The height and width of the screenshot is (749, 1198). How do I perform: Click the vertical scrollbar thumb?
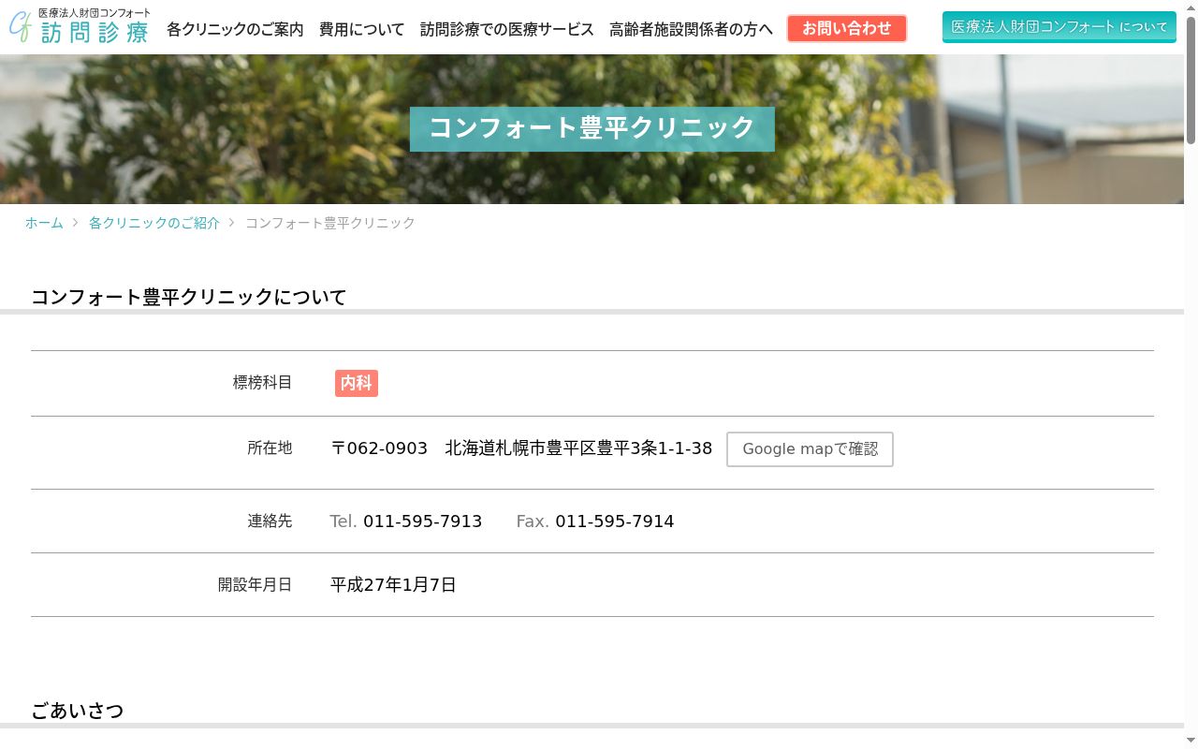pos(1191,80)
